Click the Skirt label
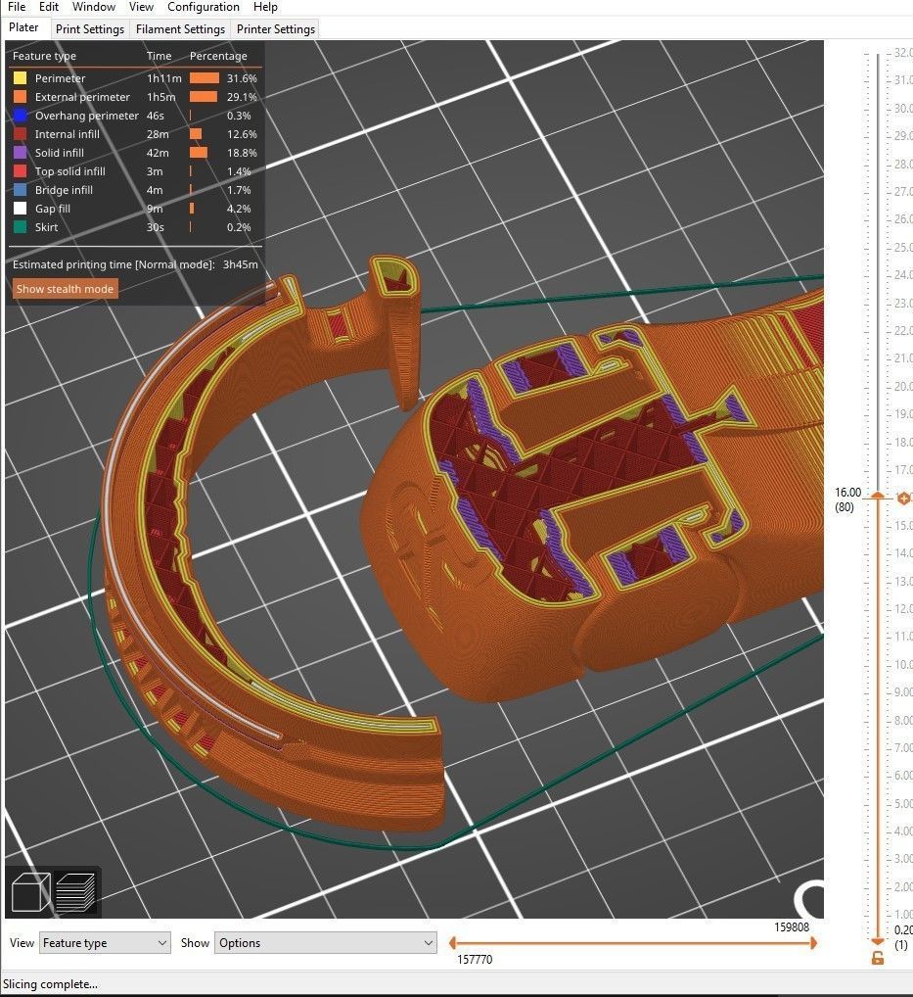The image size is (913, 997). [x=46, y=227]
